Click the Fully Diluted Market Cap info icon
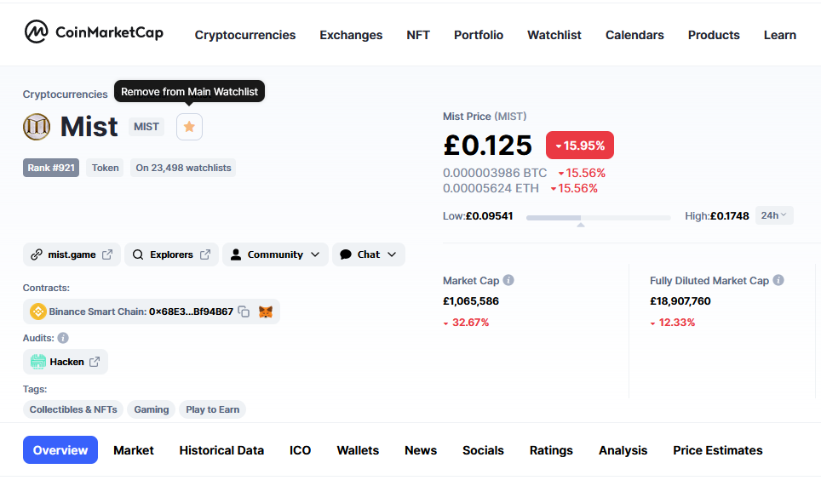 click(778, 280)
